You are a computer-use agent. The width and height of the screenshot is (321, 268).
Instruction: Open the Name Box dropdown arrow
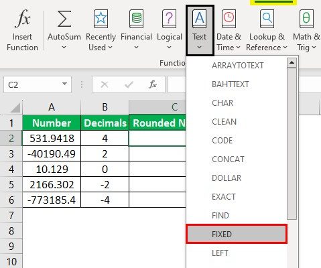coord(64,84)
